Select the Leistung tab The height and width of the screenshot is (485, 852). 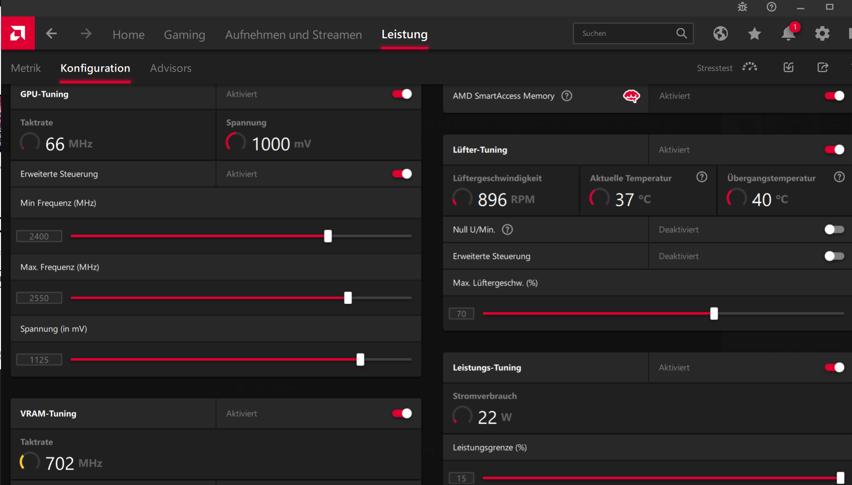coord(405,34)
